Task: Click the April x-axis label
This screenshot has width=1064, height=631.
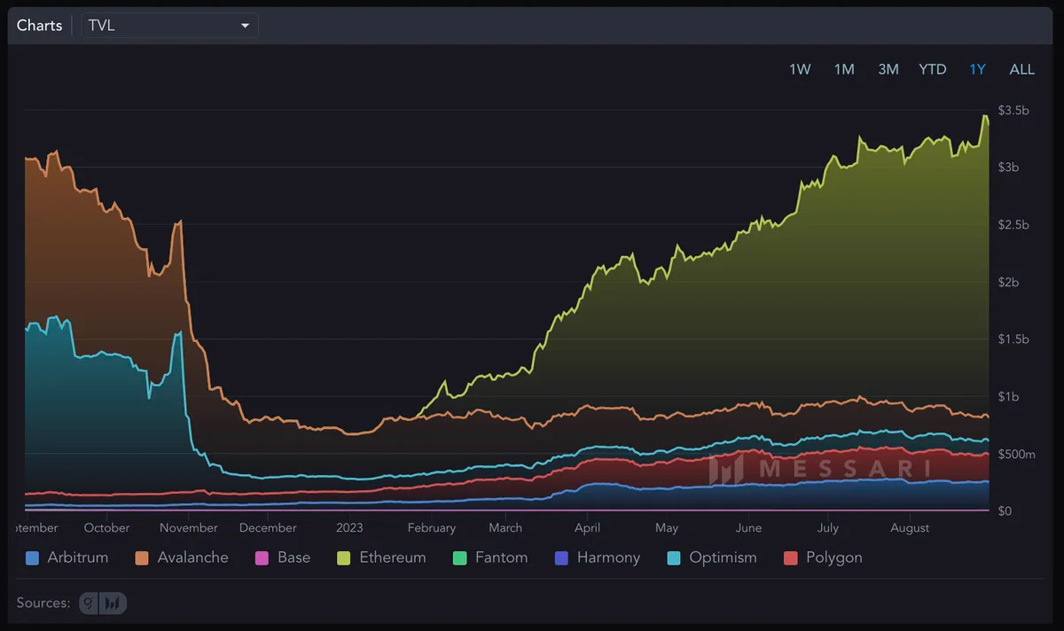Action: click(587, 527)
